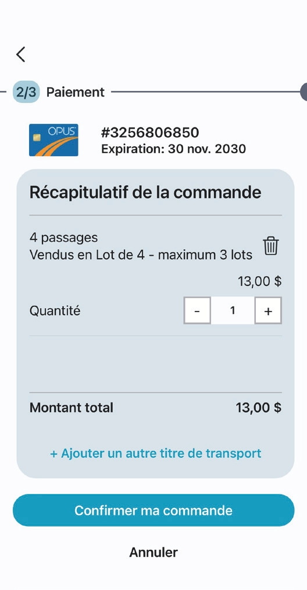Tap the OPUS card image
Screen dimensions: 307x590
pyautogui.click(x=53, y=140)
